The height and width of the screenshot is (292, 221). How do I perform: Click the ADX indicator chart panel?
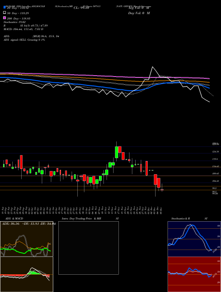(x=27, y=239)
